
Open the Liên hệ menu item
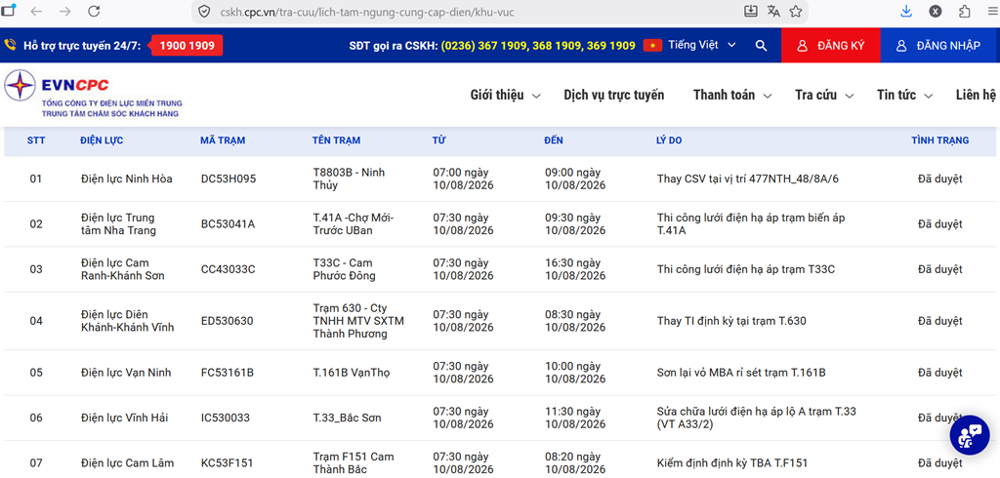pyautogui.click(x=976, y=95)
